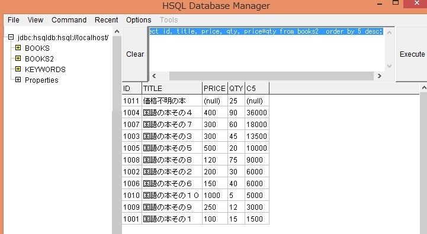The width and height of the screenshot is (427, 234).
Task: Click the results grid up scroll arrow
Action: click(423, 87)
